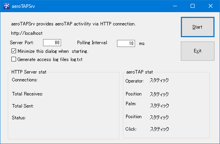Click the Operator: label
The height and width of the screenshot is (144, 220).
[x=134, y=81]
